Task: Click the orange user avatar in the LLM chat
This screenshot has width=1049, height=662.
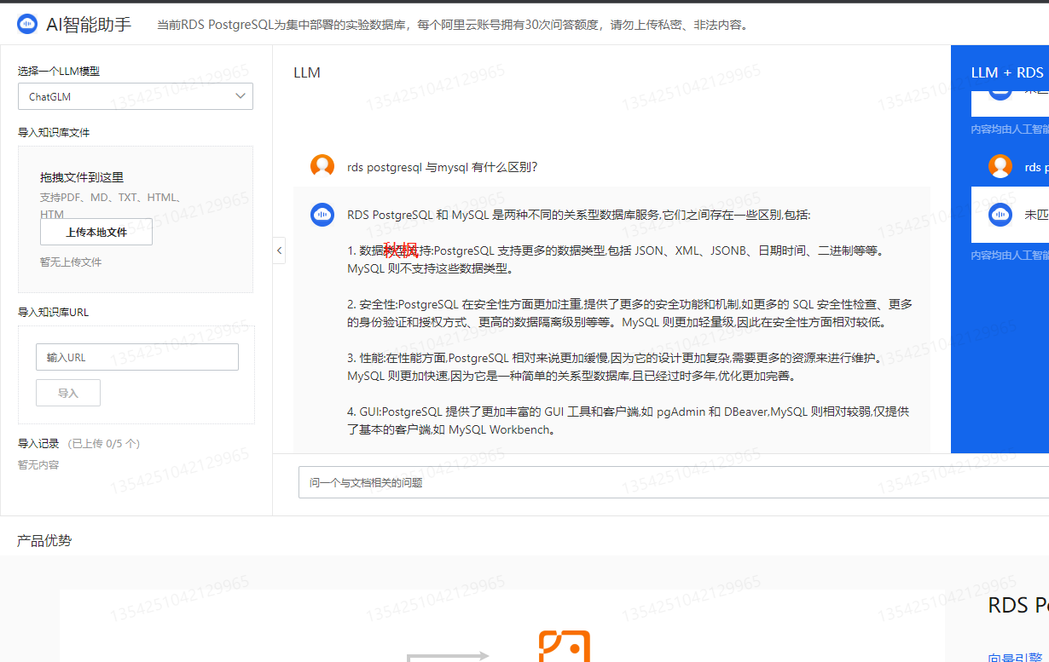Action: click(322, 166)
